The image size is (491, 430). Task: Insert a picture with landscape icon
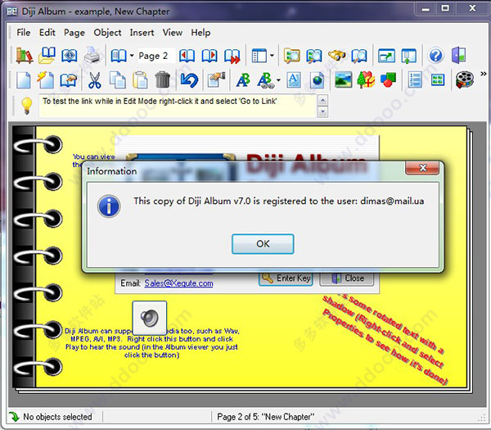pos(343,79)
